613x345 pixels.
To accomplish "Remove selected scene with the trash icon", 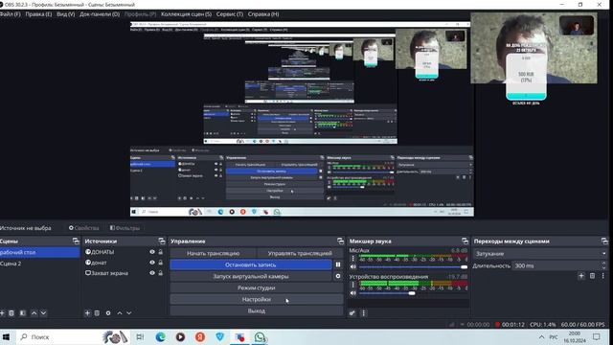I will point(11,313).
